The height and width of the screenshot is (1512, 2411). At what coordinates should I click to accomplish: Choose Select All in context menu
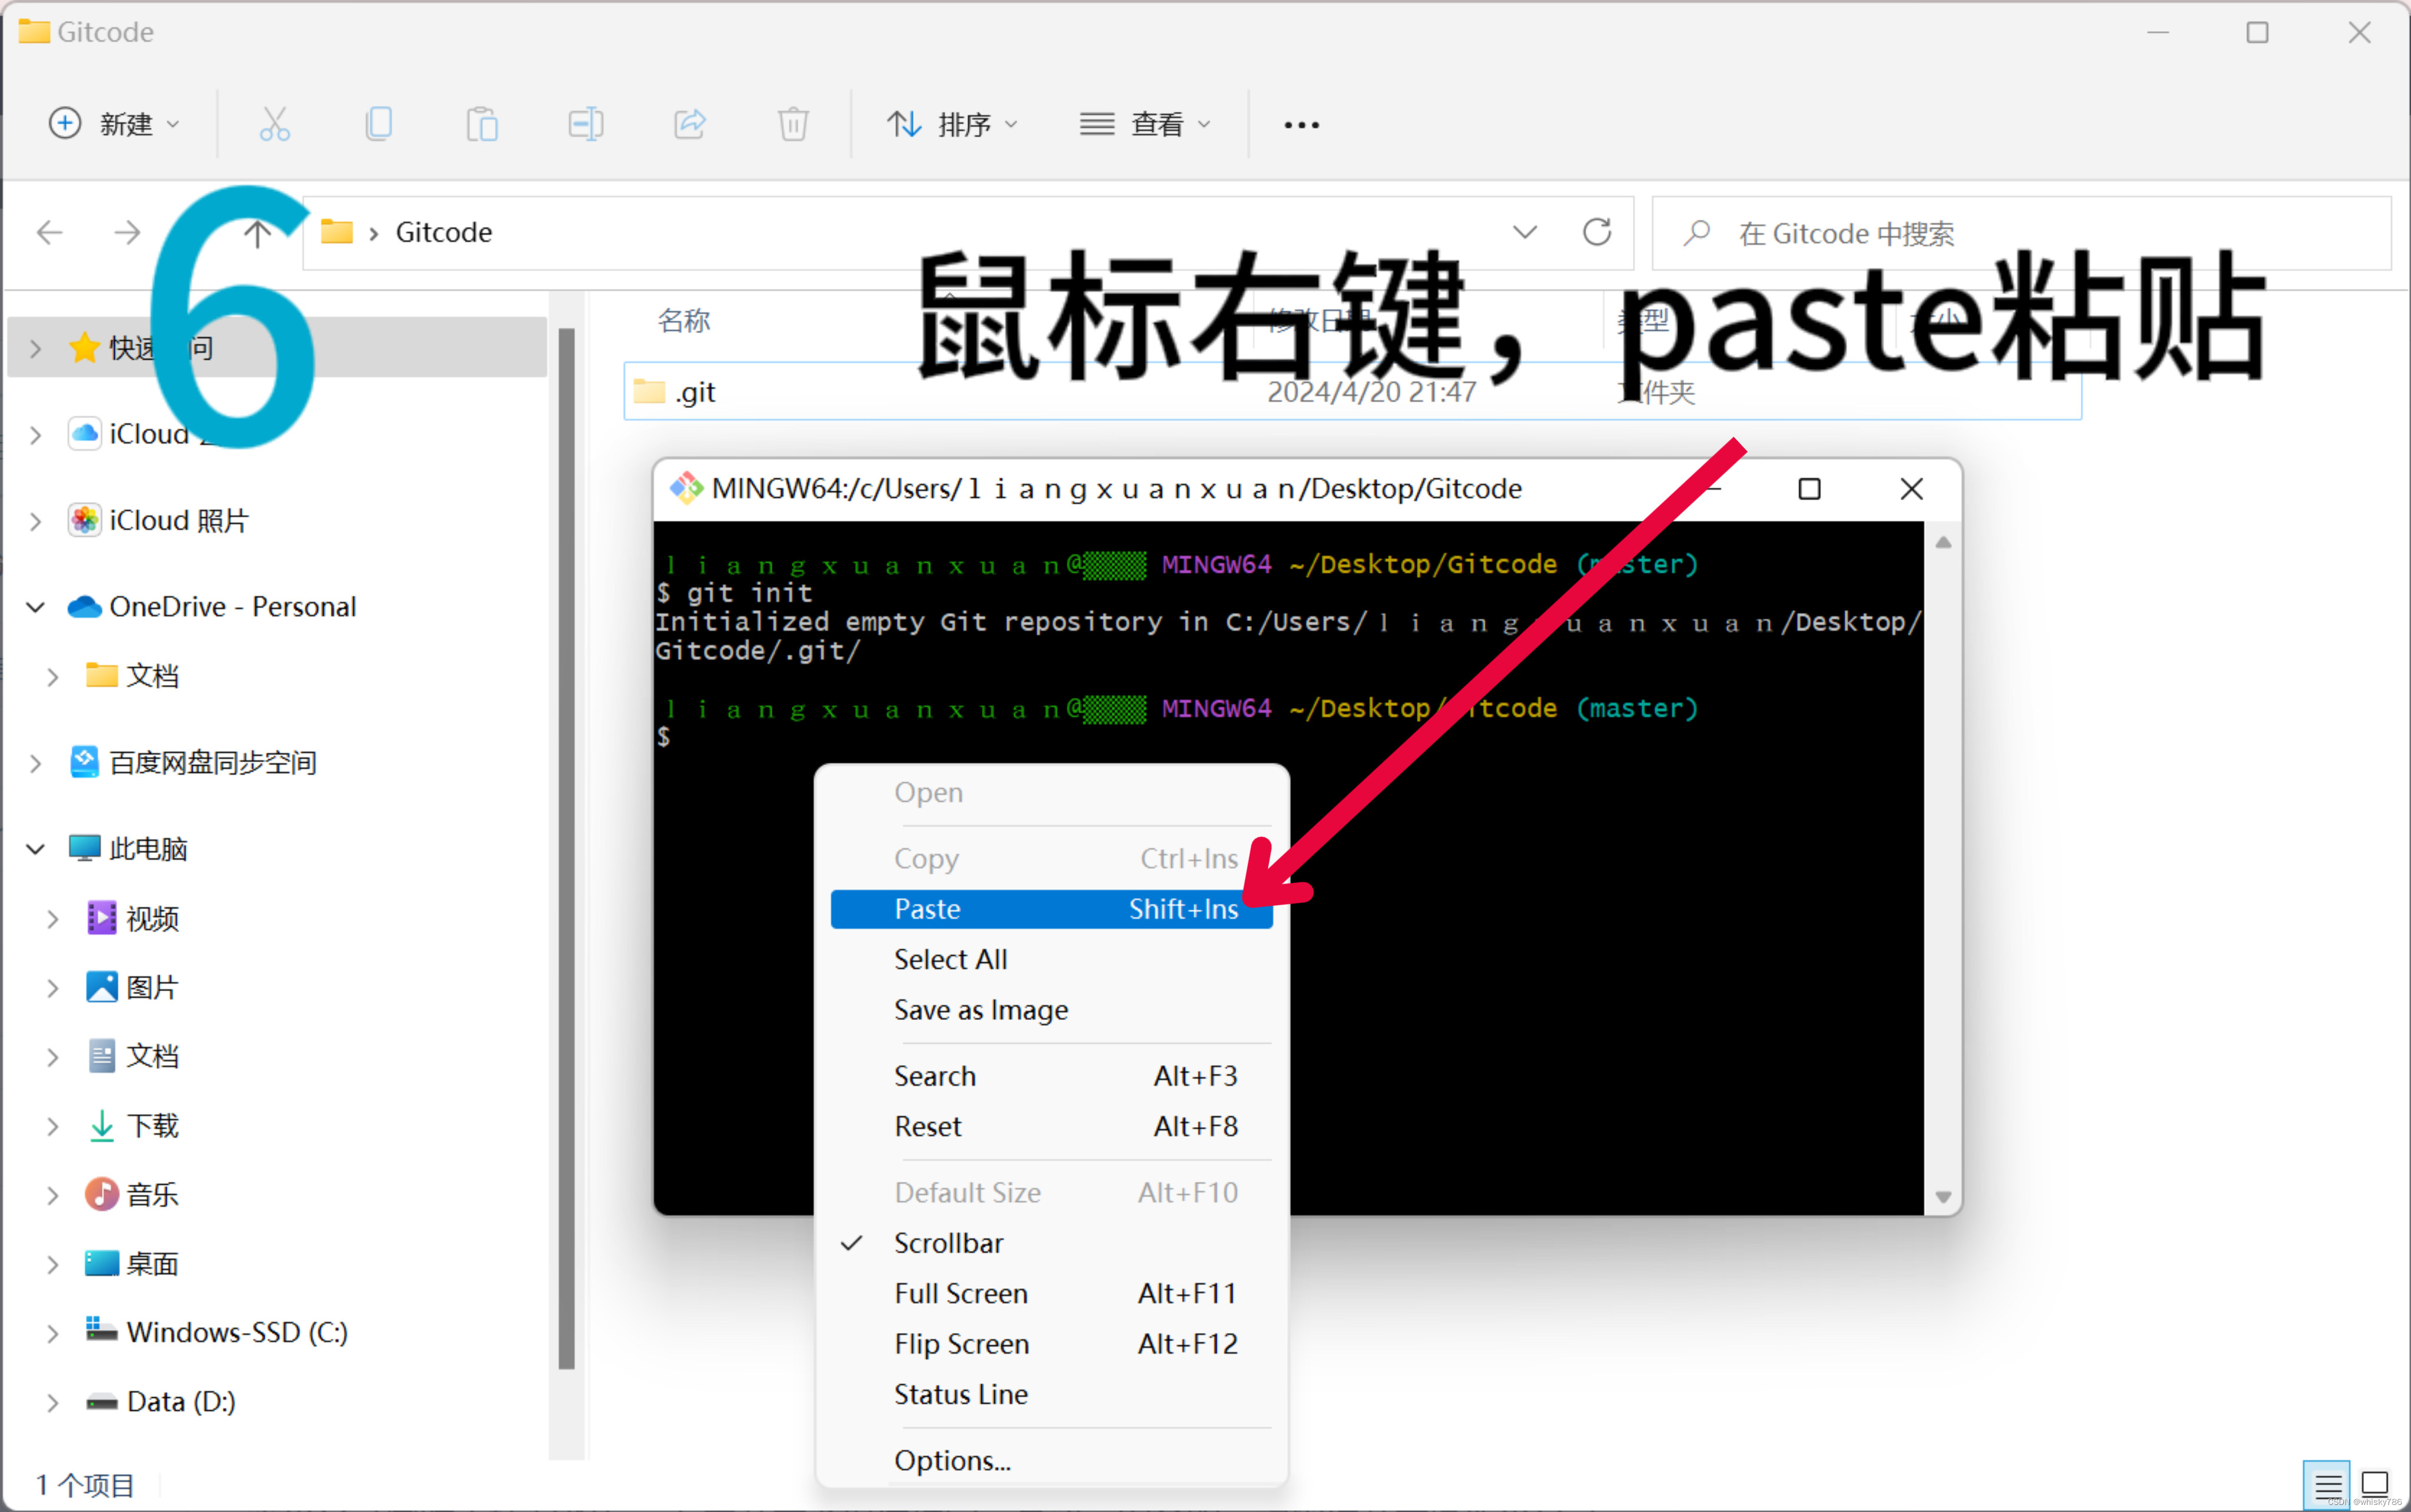[x=950, y=959]
